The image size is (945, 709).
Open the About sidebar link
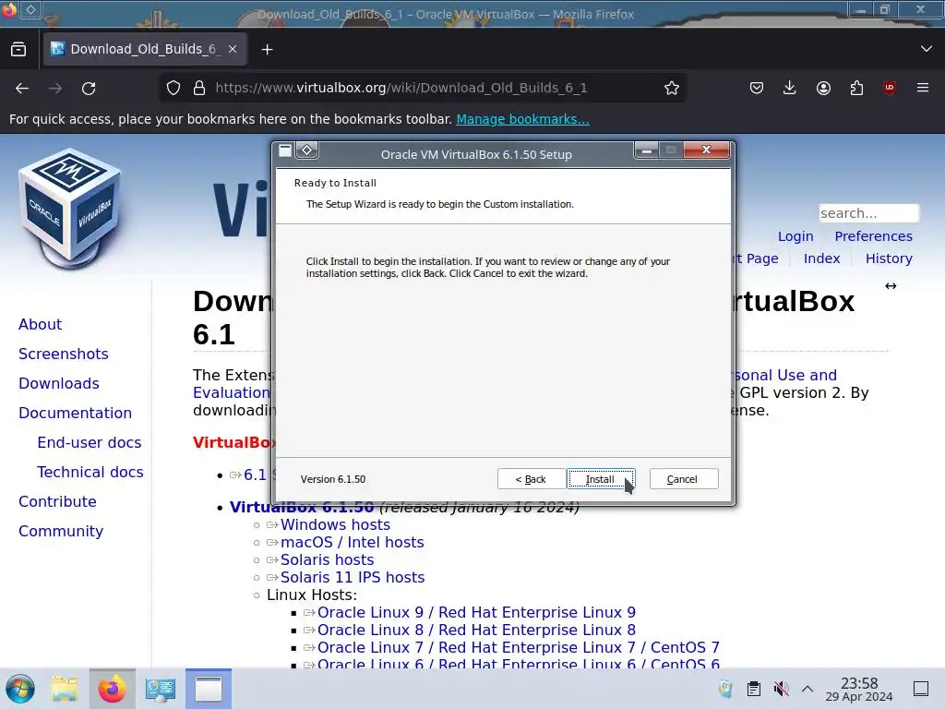[x=40, y=324]
